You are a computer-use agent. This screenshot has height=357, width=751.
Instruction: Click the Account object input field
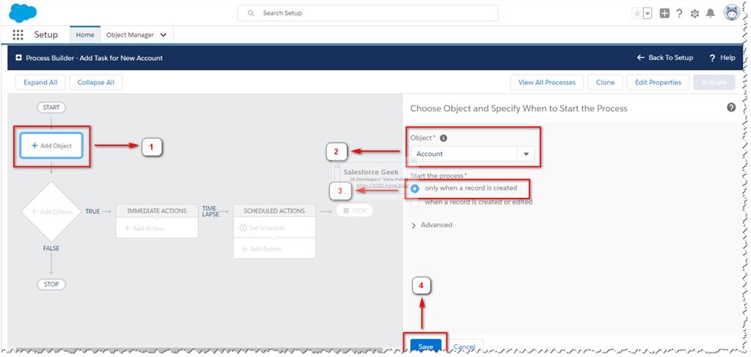(464, 154)
